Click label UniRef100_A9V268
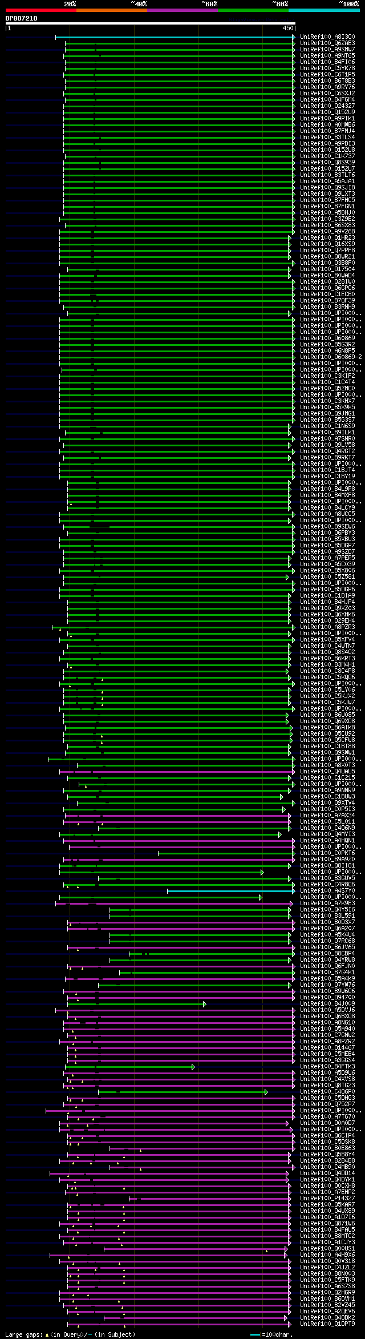The width and height of the screenshot is (365, 1339). tap(327, 232)
